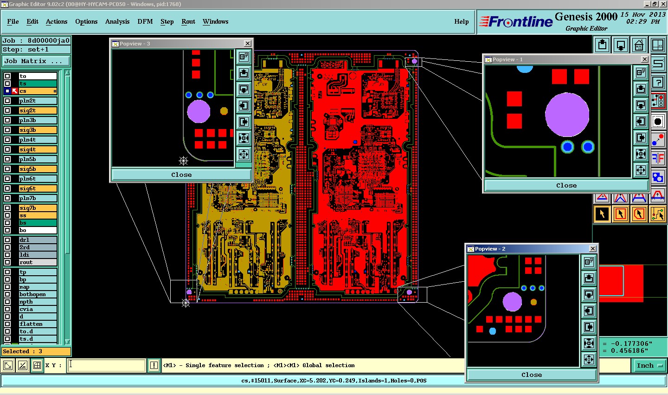Click 'Selected : 3' status label
The height and width of the screenshot is (395, 668).
click(36, 351)
